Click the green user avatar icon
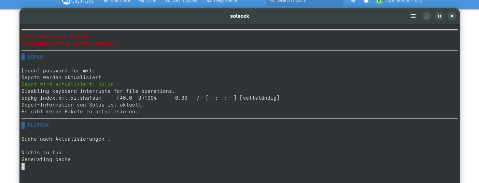Screen dimensions: 479x183 click(378, 2)
